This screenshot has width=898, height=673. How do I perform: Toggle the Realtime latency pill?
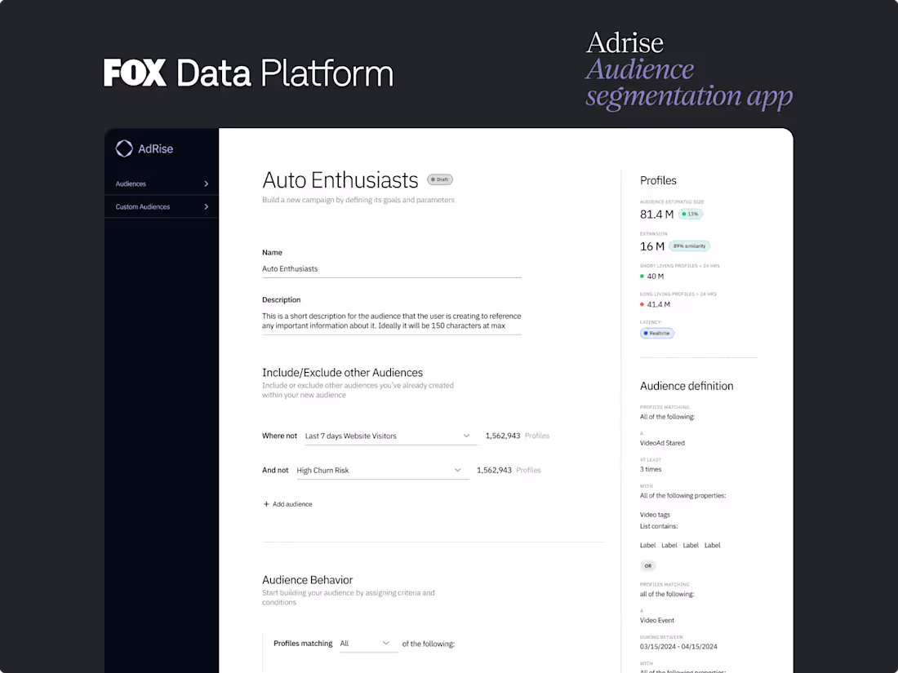coord(657,333)
